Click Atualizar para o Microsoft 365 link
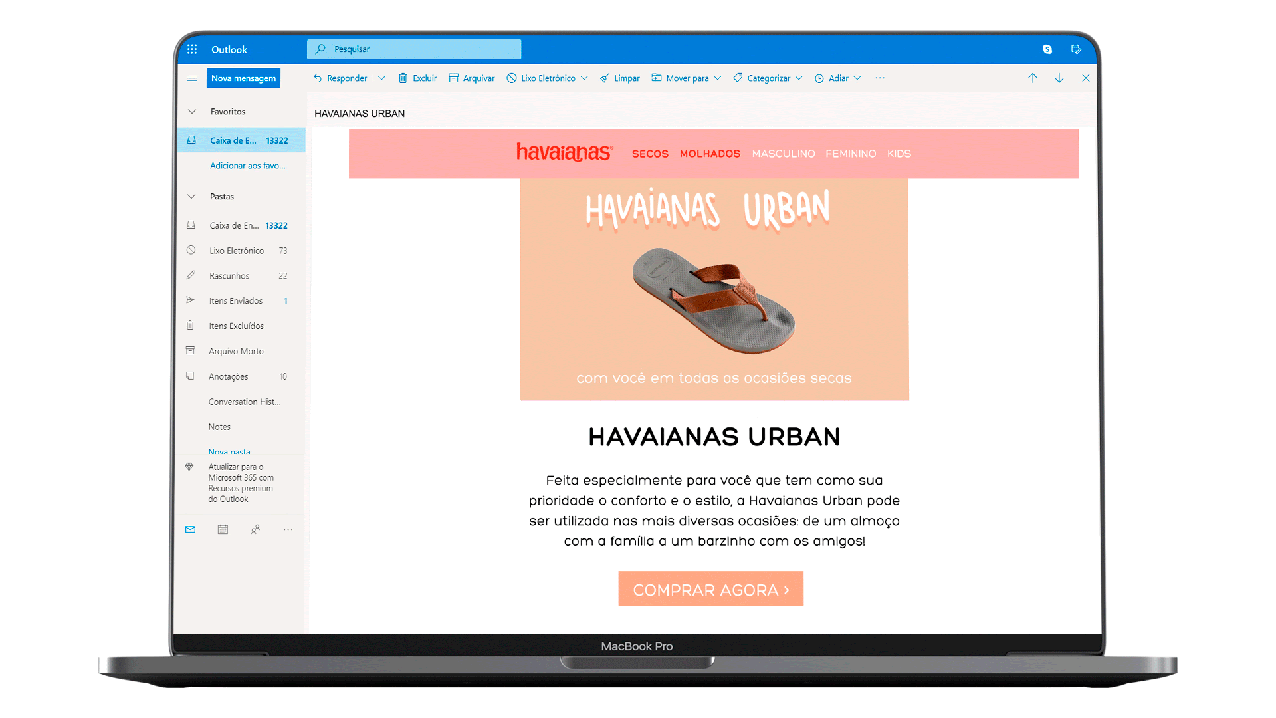 241,483
